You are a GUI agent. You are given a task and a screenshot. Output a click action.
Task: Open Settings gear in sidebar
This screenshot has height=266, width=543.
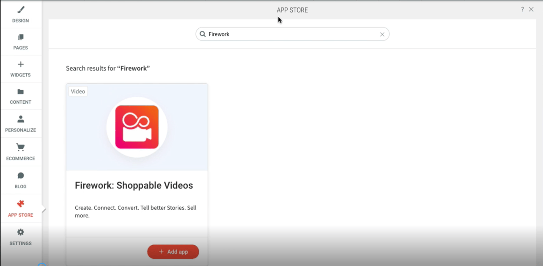(20, 236)
